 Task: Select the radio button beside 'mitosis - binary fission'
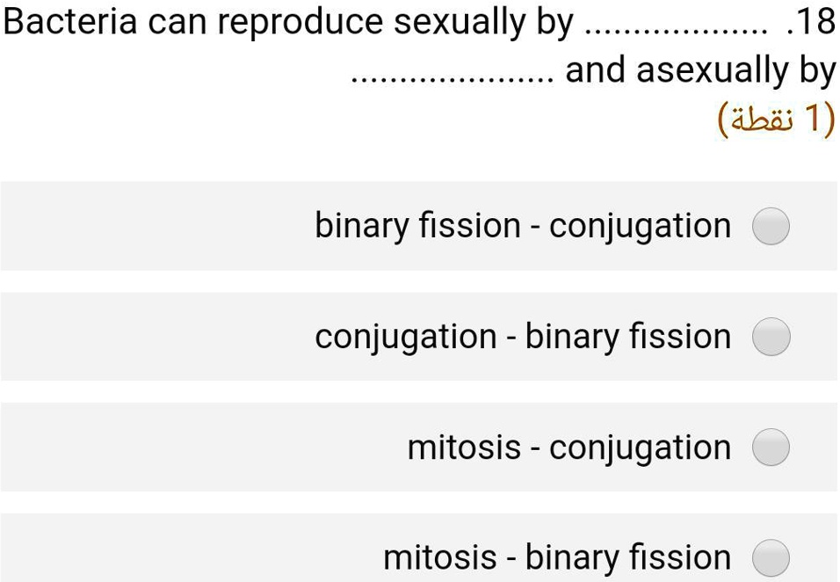pos(770,557)
